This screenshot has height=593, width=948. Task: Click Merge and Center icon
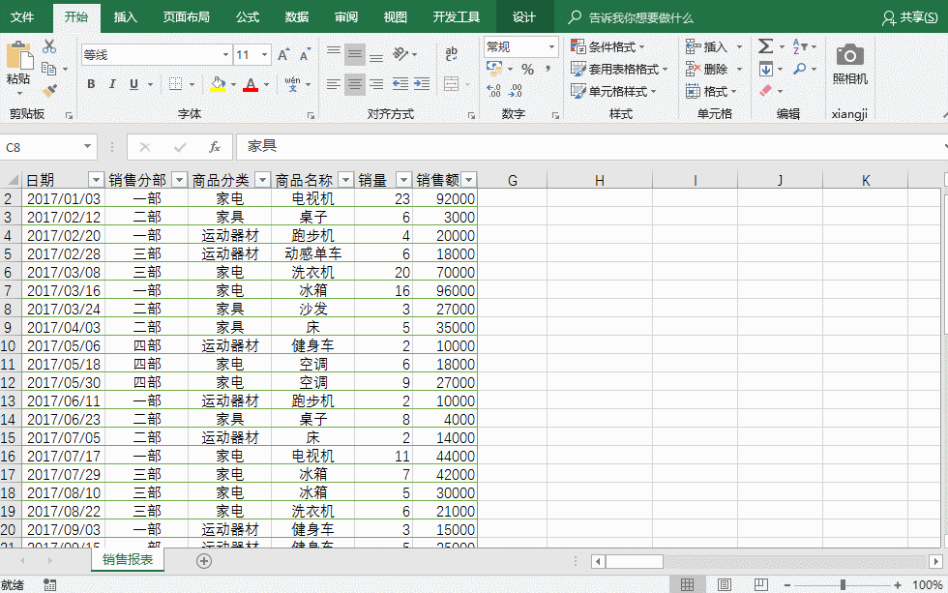(451, 84)
